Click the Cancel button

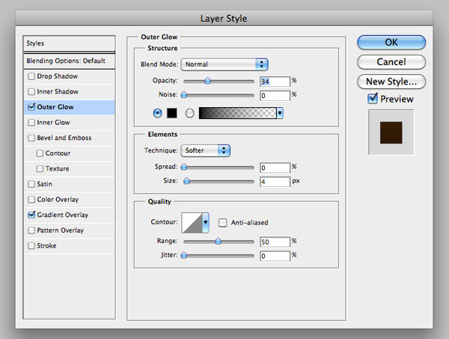[x=391, y=61]
